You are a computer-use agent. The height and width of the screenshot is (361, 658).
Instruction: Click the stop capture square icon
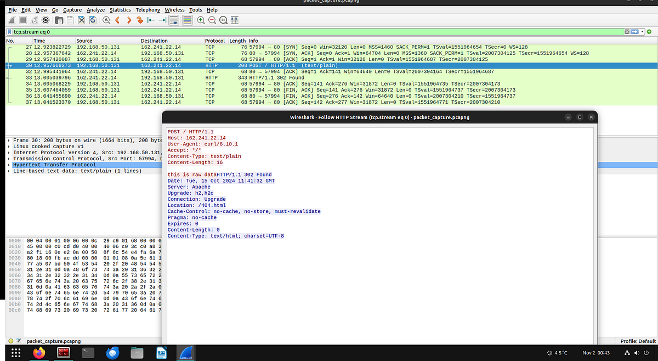tap(23, 20)
